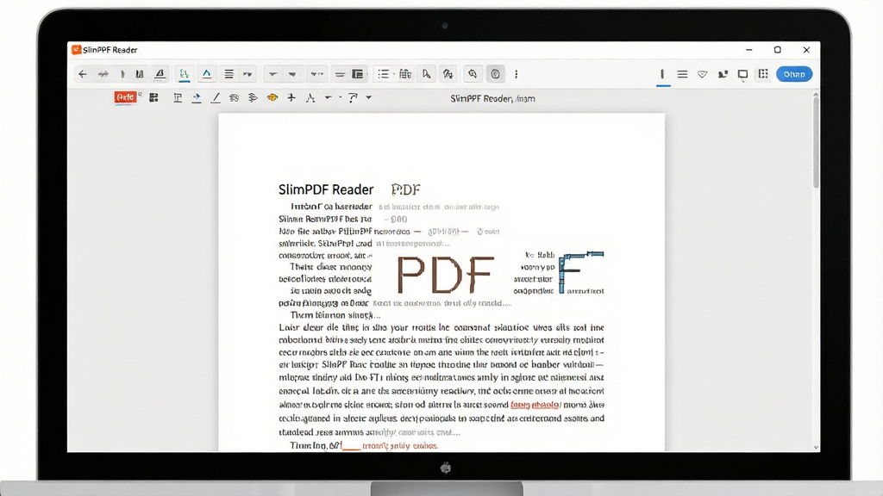Open the three-dot overflow menu
The image size is (883, 496).
[x=517, y=74]
